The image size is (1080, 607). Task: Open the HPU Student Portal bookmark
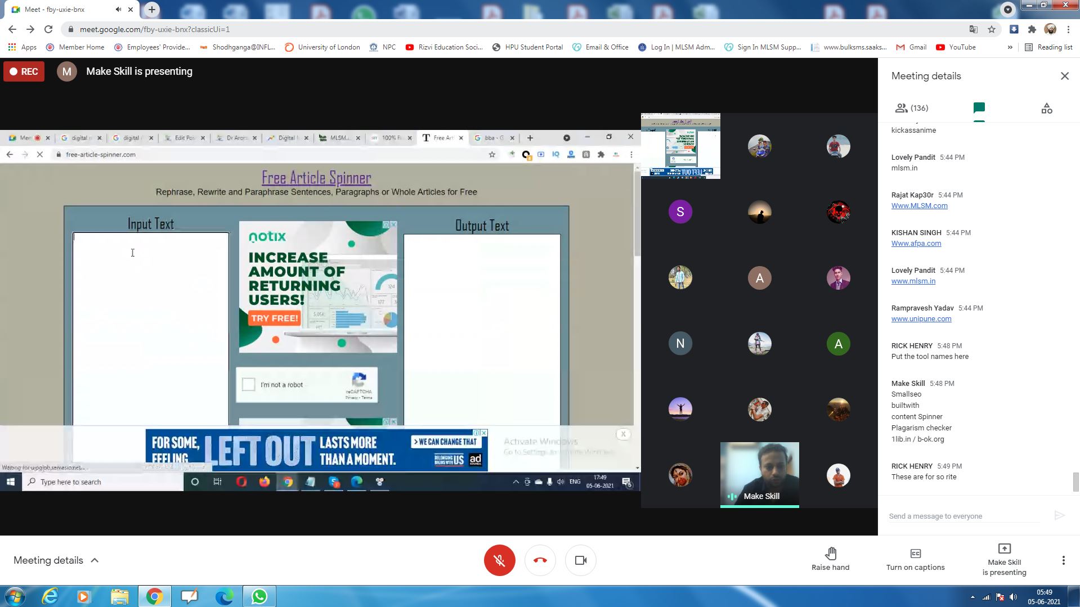(527, 47)
